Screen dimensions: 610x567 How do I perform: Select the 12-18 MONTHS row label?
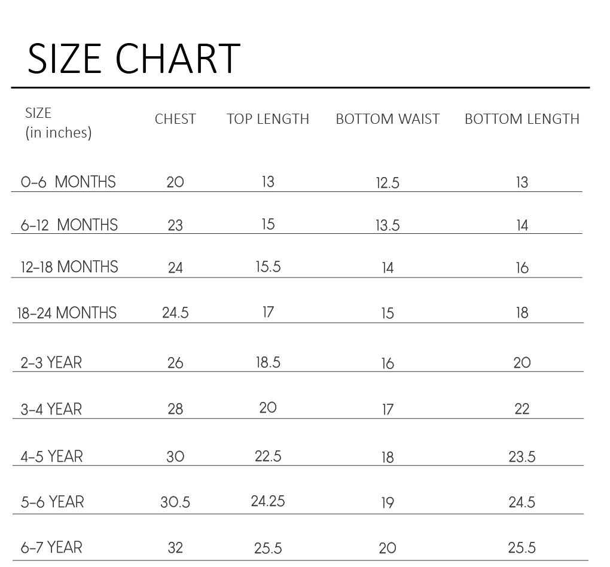[x=69, y=266]
